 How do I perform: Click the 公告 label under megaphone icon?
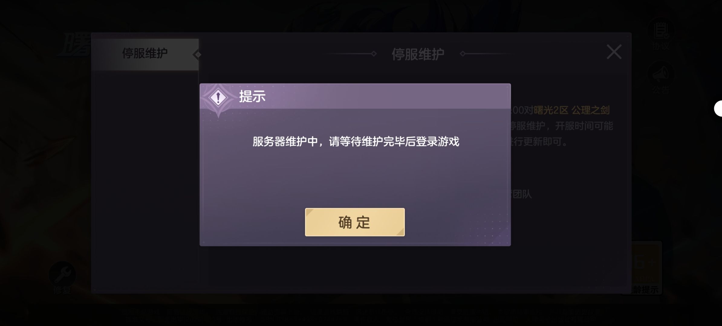coord(661,90)
